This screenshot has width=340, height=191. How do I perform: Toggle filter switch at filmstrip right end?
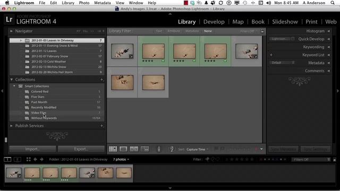tap(335, 160)
